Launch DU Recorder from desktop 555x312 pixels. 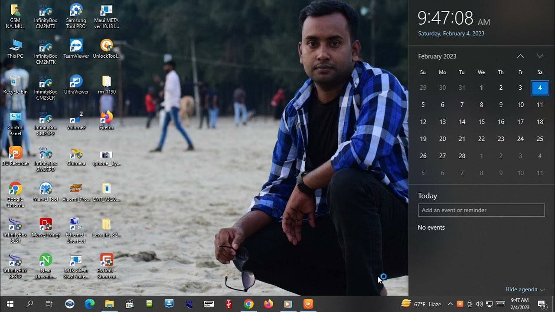(x=15, y=156)
